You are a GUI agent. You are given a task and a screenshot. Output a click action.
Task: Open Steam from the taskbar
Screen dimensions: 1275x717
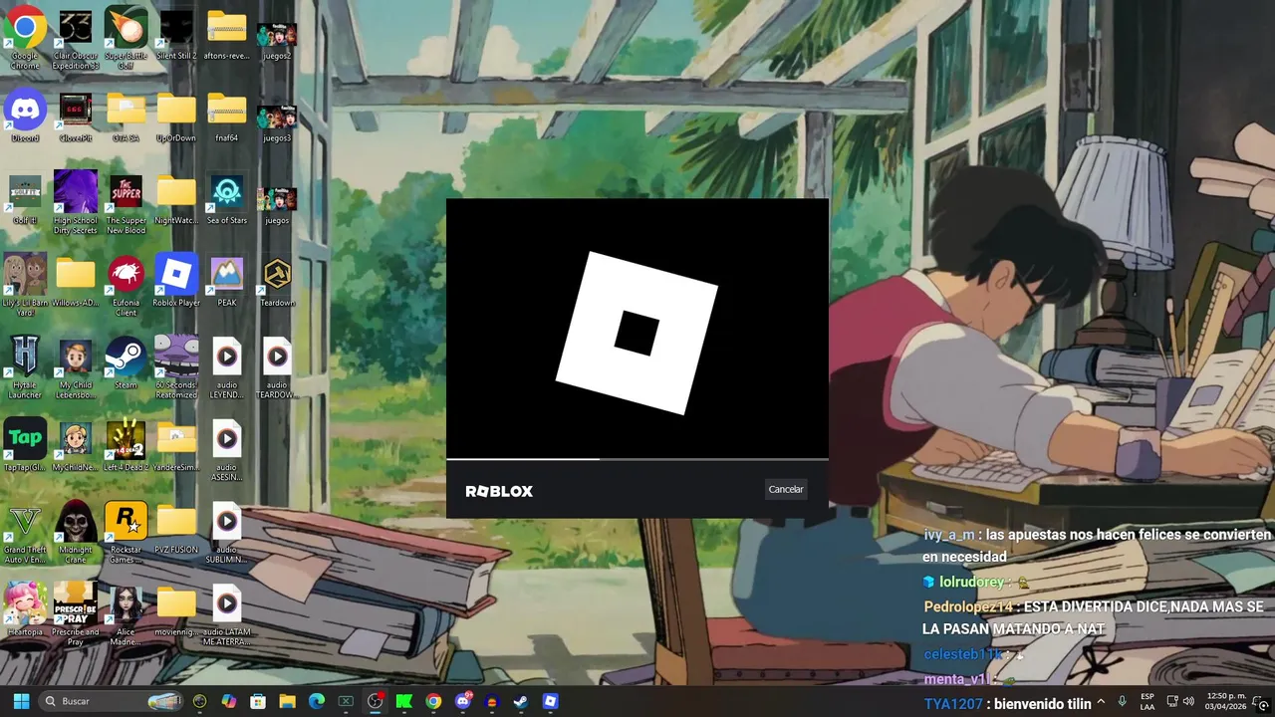[x=520, y=701]
